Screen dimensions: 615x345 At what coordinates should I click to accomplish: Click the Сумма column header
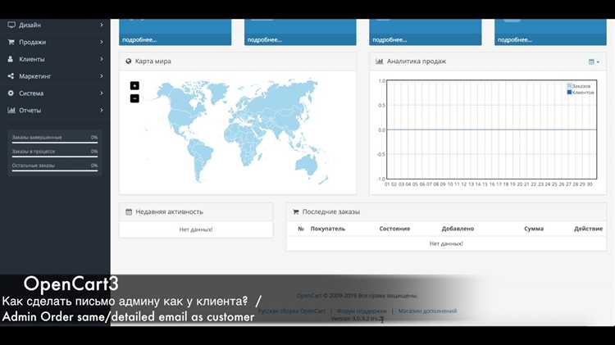tap(534, 229)
